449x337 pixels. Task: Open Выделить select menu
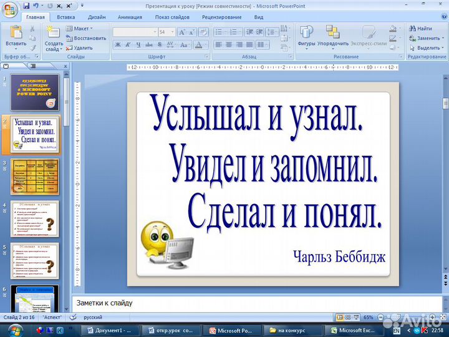point(427,48)
